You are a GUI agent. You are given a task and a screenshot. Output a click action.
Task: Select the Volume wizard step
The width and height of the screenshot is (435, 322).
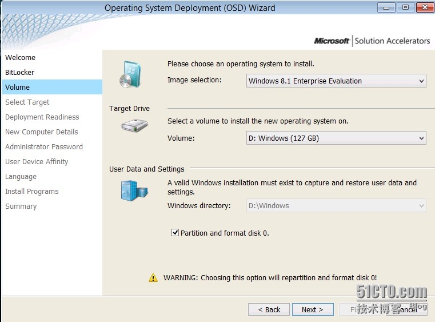pos(52,87)
